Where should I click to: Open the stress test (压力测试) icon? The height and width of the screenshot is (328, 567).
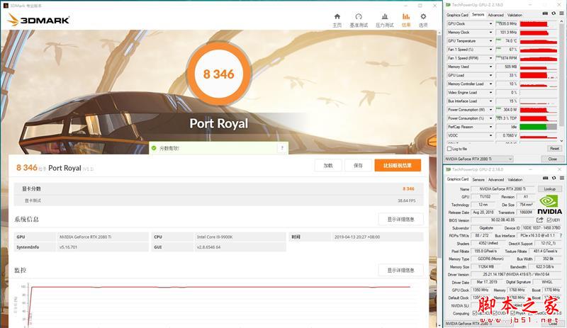pyautogui.click(x=385, y=16)
